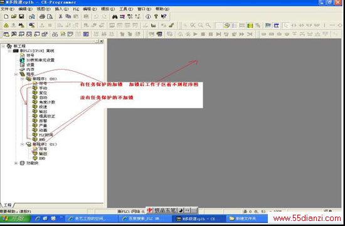Collapse the 新程序2 (01) program node
This screenshot has width=345, height=226.
(x=22, y=144)
